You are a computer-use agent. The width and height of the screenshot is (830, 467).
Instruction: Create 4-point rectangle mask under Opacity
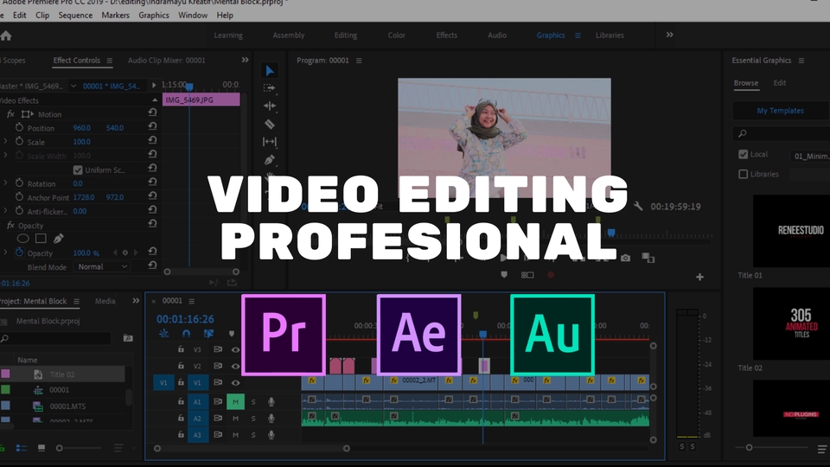[x=41, y=239]
